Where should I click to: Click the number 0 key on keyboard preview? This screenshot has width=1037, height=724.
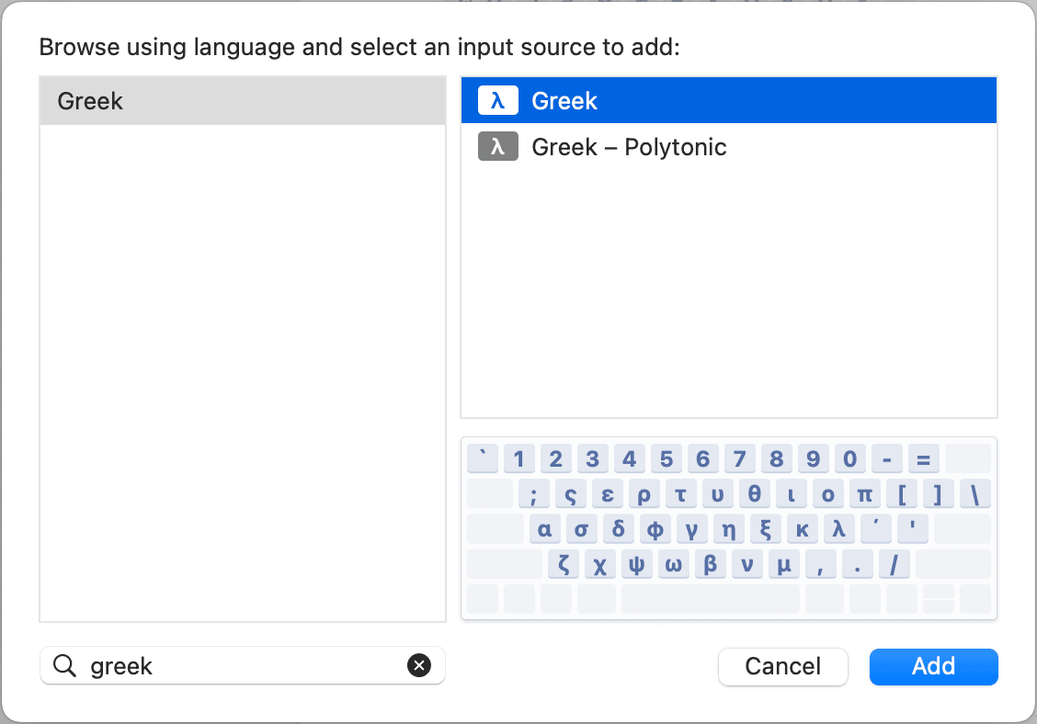(x=850, y=458)
